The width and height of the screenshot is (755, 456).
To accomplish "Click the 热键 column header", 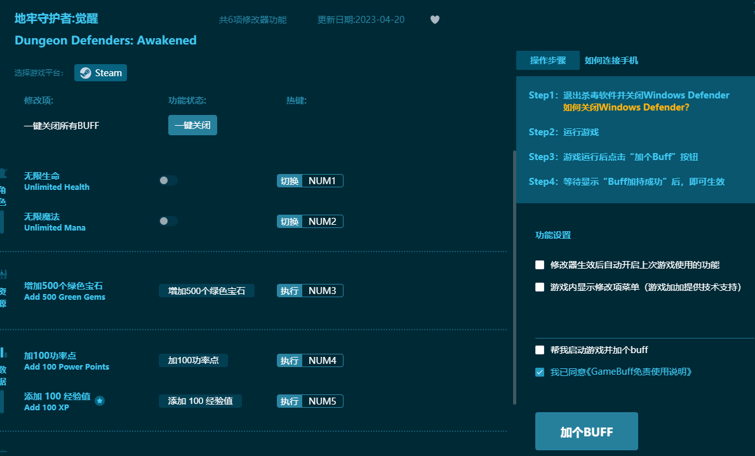I will click(x=296, y=100).
